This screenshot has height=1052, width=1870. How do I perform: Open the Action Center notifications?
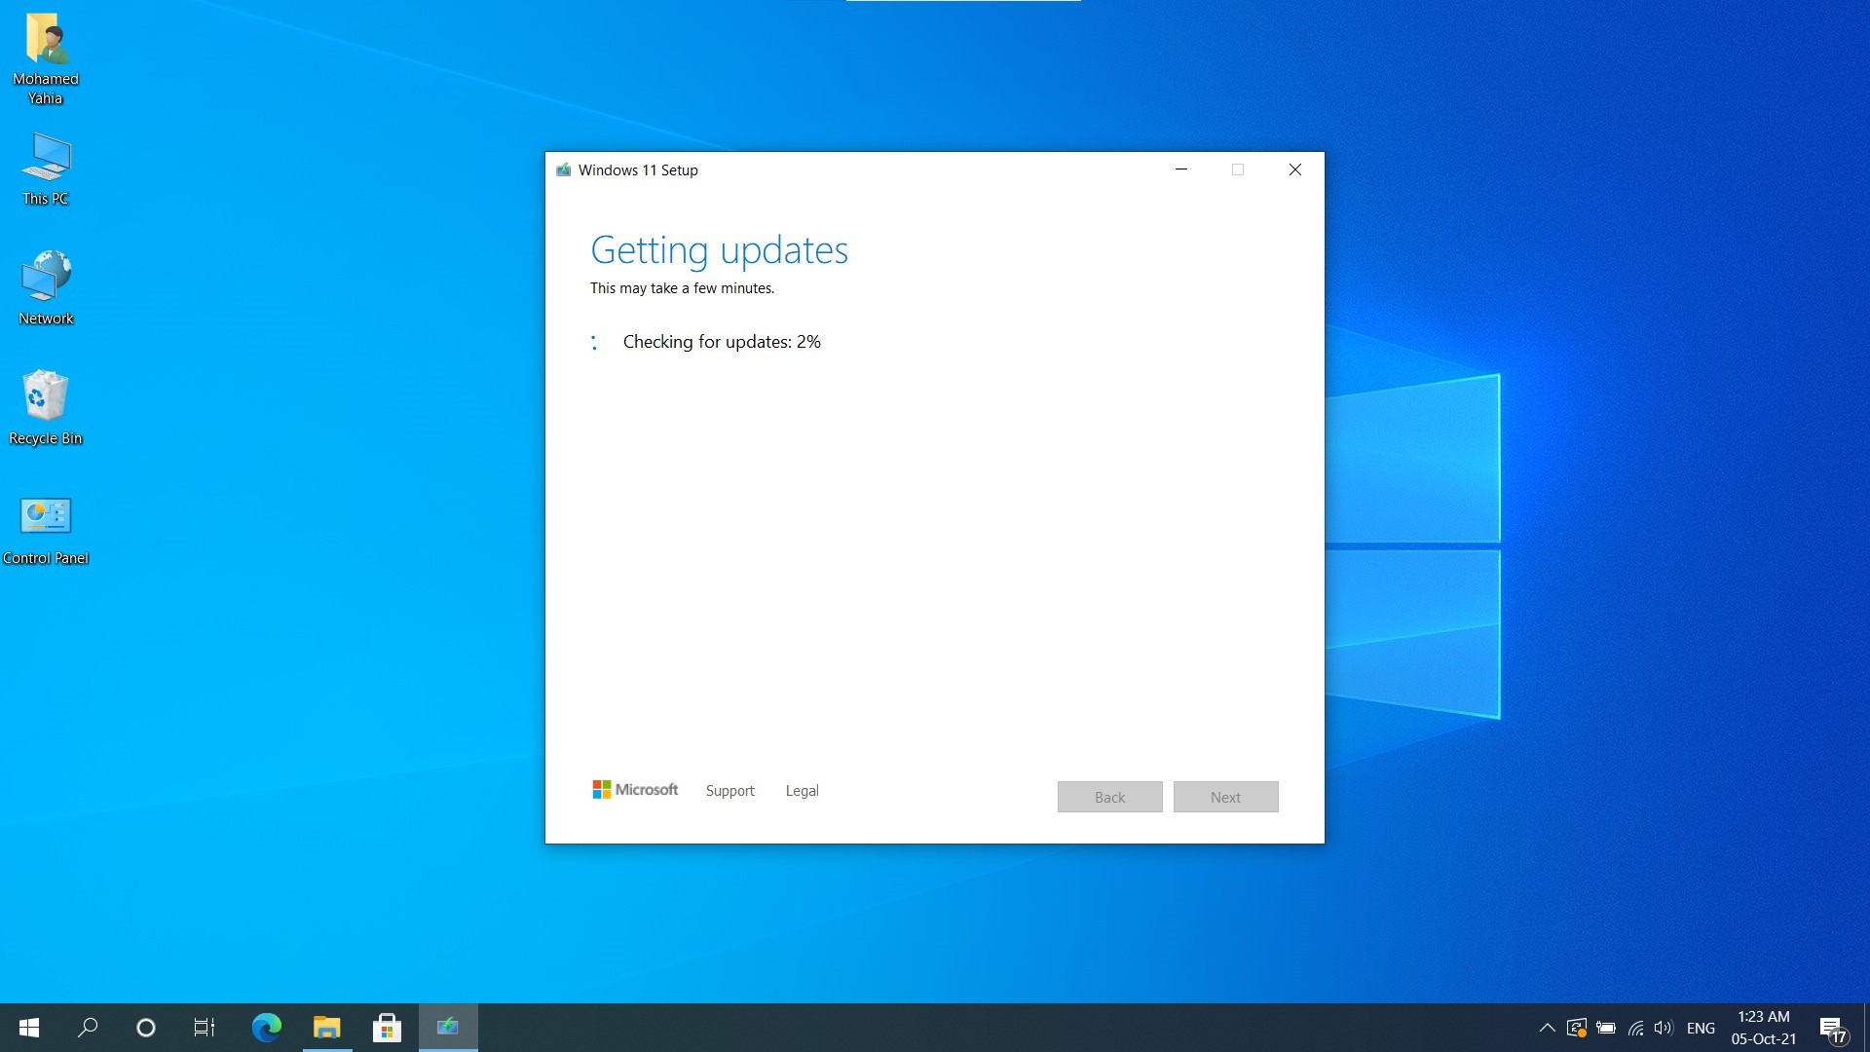pos(1834,1029)
